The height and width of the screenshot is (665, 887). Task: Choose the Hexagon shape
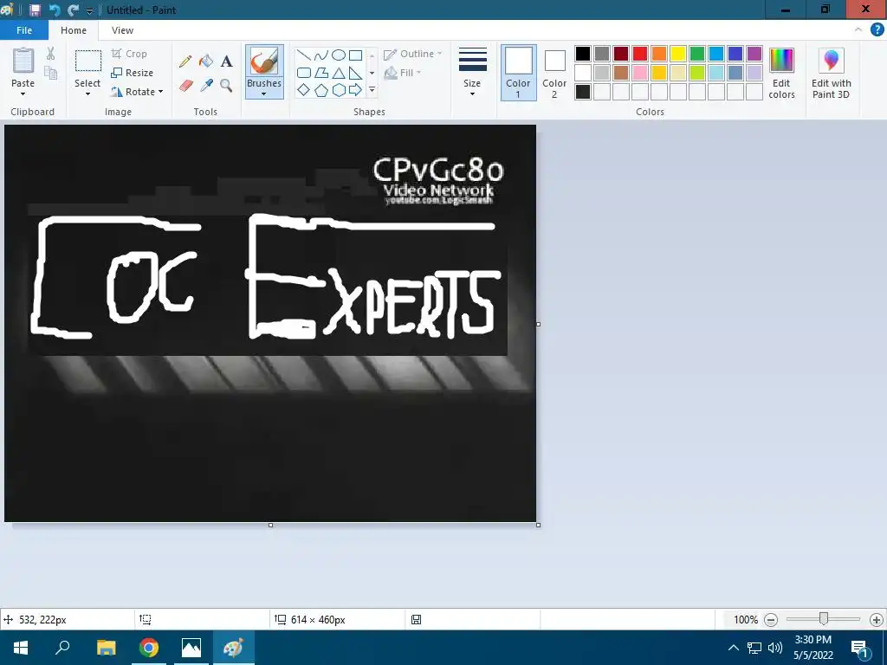click(339, 90)
